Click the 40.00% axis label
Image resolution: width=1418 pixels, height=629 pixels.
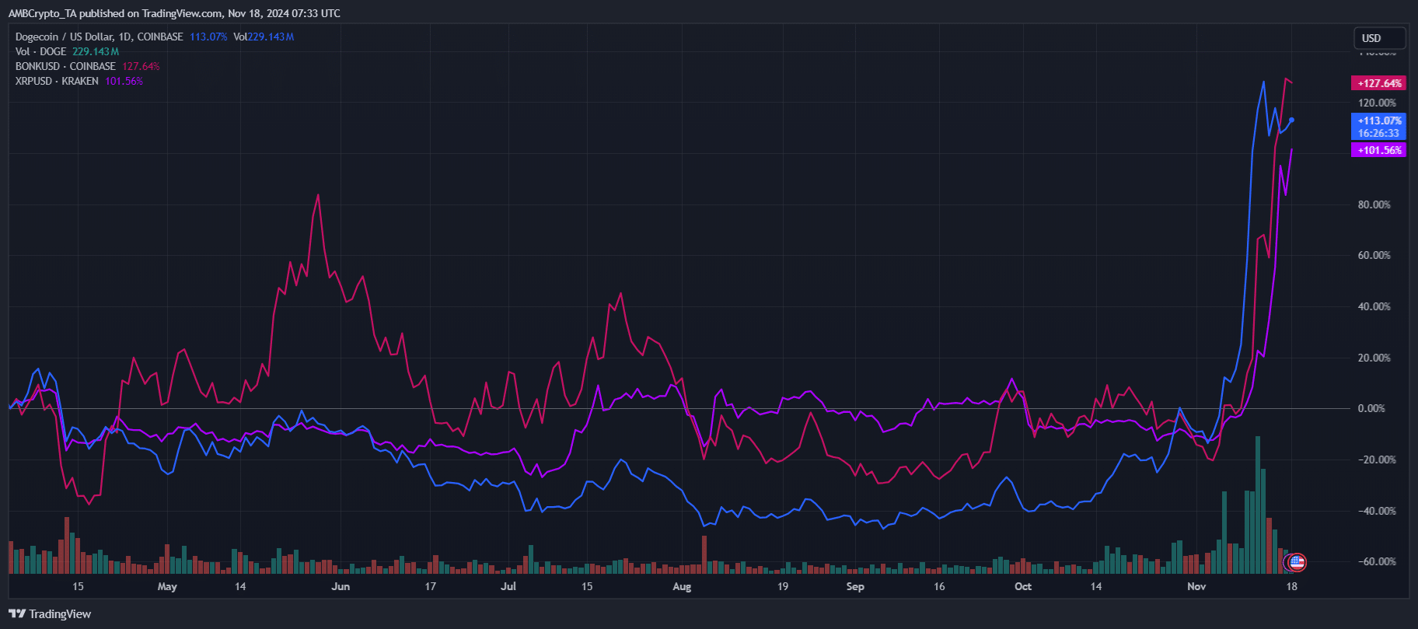tap(1374, 306)
